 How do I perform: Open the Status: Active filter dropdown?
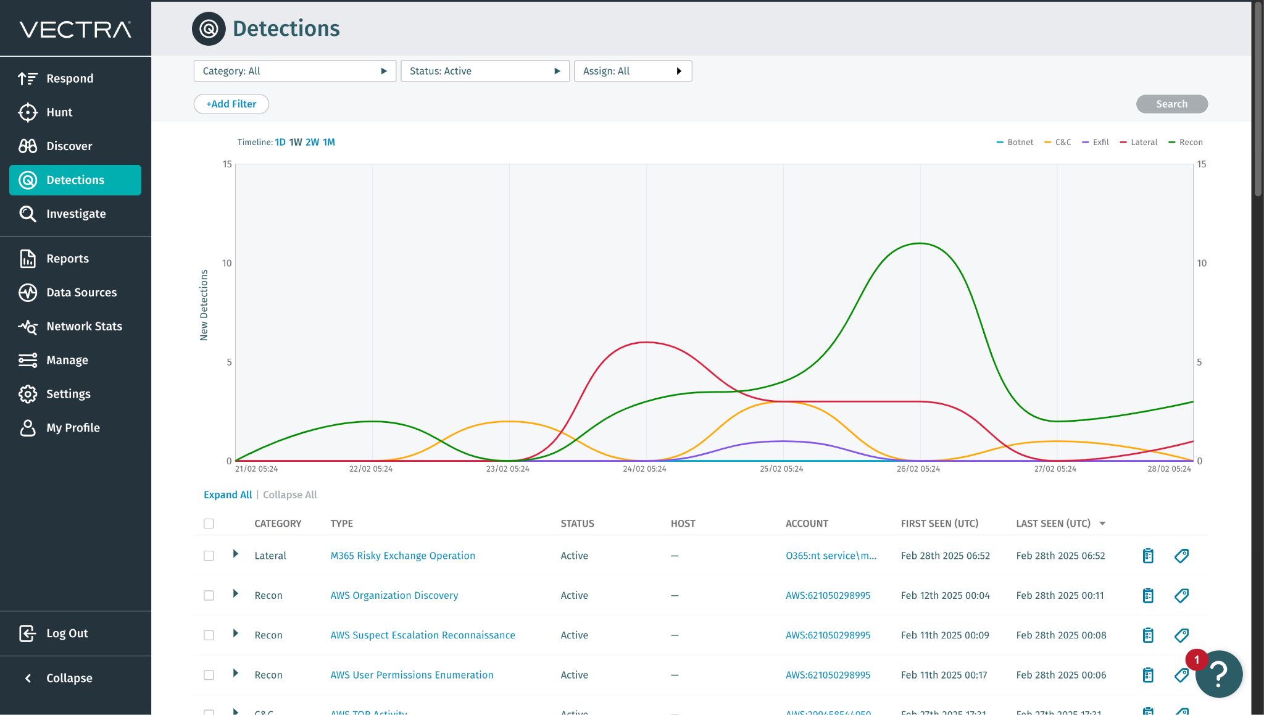click(484, 71)
